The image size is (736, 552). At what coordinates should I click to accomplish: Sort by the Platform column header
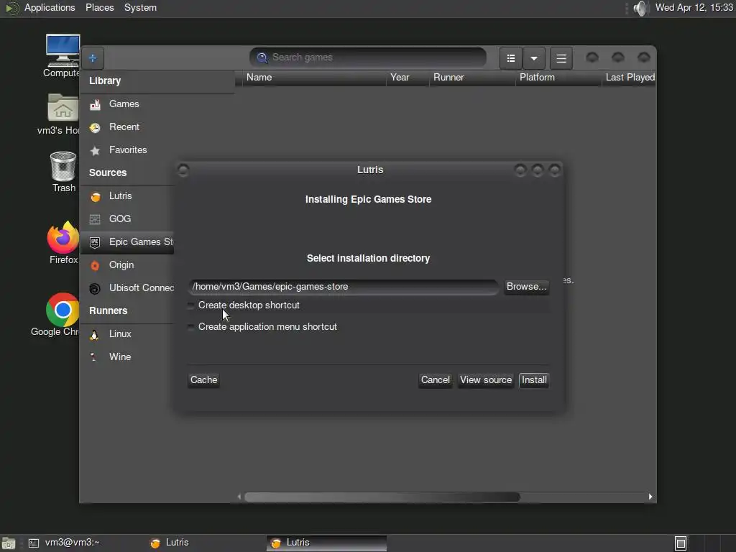click(558, 78)
